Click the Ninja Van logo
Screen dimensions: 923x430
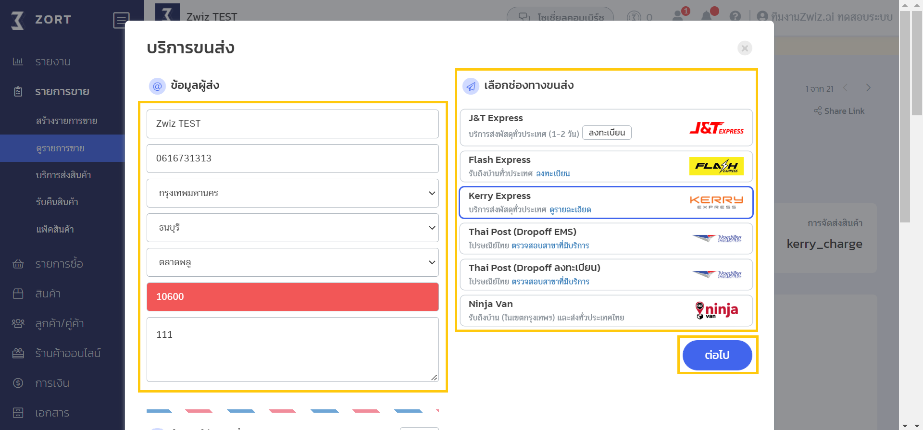(717, 310)
